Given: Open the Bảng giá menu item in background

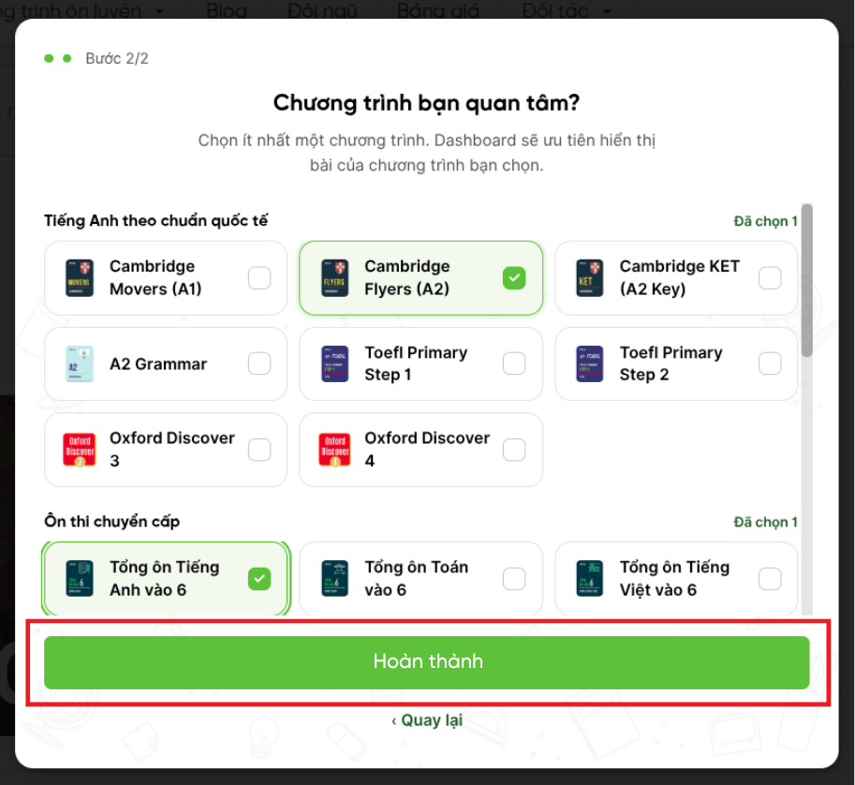Looking at the screenshot, I should tap(438, 9).
